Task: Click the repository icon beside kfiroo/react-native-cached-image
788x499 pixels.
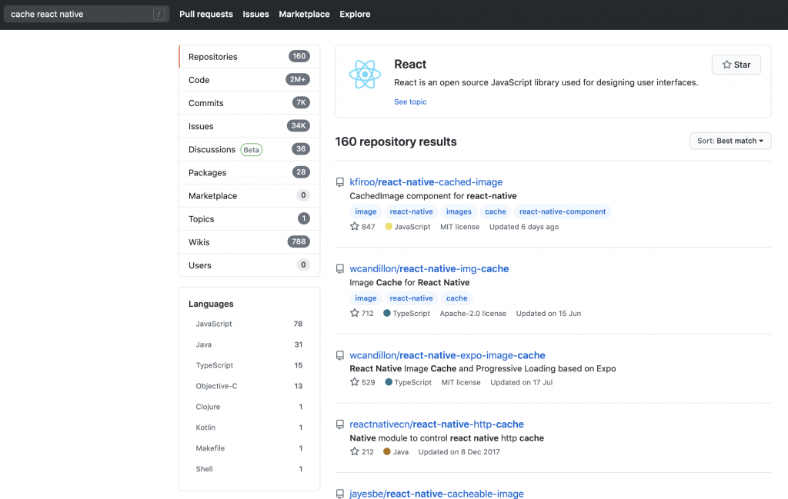Action: (x=339, y=182)
